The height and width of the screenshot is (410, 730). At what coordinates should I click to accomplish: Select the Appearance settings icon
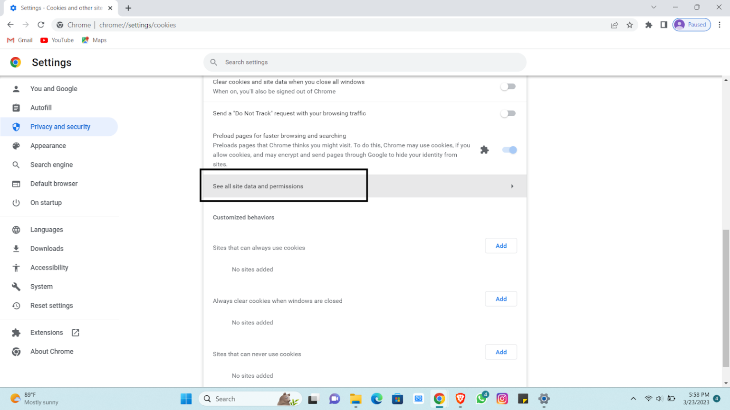click(x=16, y=146)
